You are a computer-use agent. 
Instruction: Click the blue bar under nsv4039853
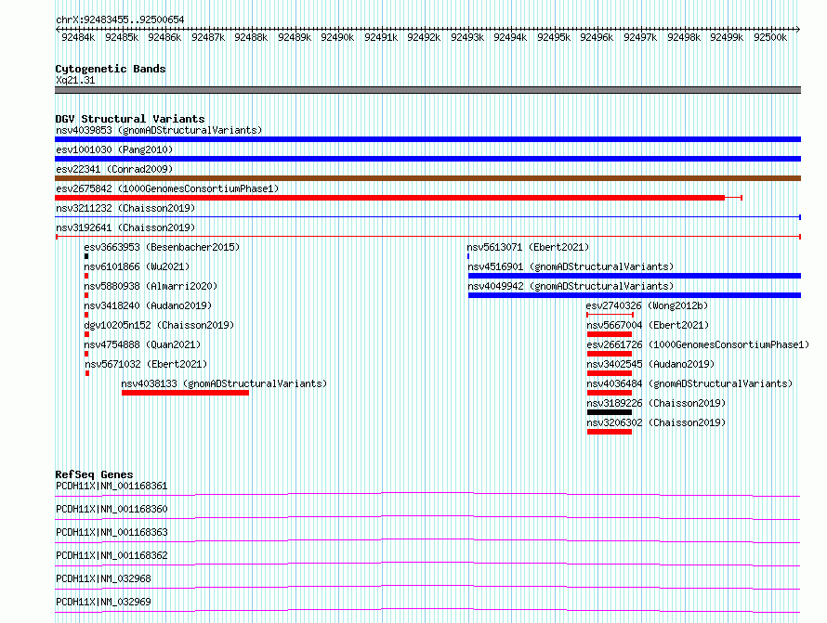click(x=427, y=139)
